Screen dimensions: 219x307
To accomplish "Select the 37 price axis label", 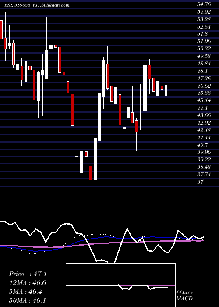I will (200, 182).
